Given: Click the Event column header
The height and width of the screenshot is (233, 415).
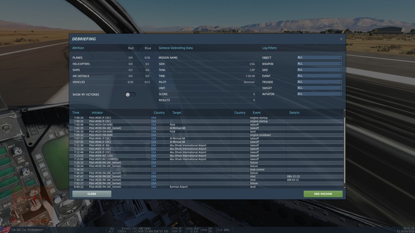Looking at the screenshot, I should click(x=256, y=113).
